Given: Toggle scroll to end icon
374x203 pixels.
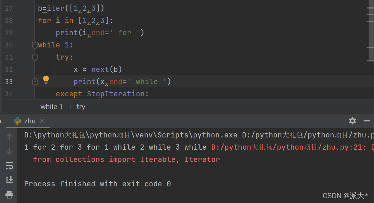Looking at the screenshot, I should pos(9,180).
